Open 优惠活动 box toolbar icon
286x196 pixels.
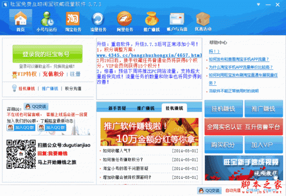203,21
